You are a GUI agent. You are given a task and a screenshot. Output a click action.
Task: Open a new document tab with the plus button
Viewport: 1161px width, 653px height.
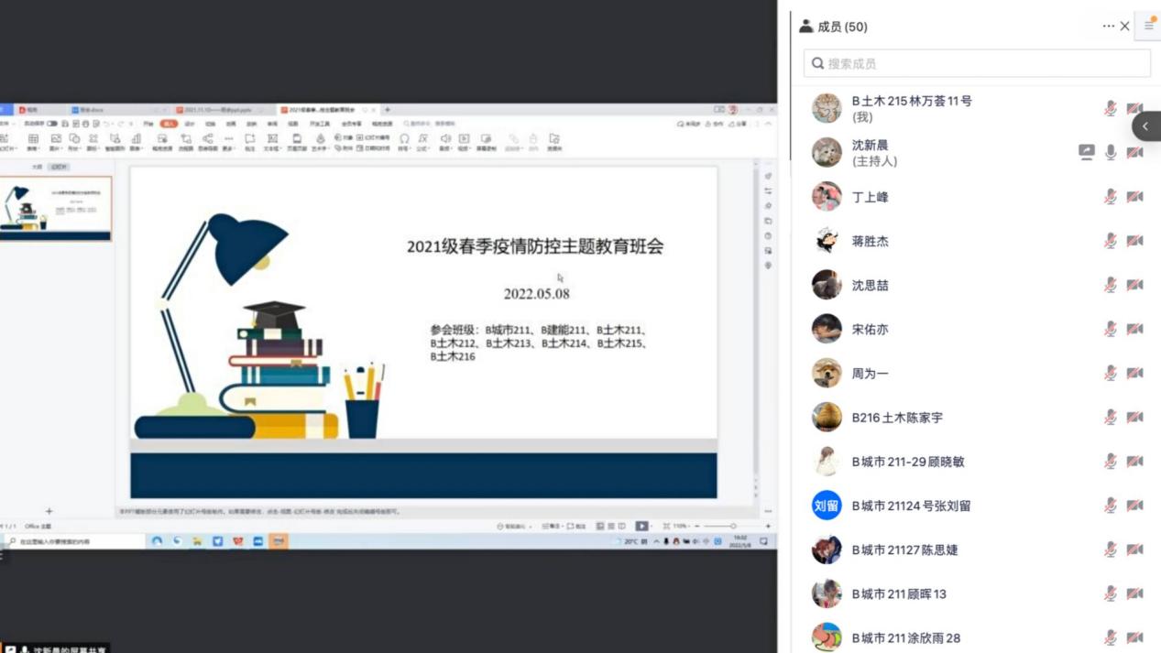(388, 110)
